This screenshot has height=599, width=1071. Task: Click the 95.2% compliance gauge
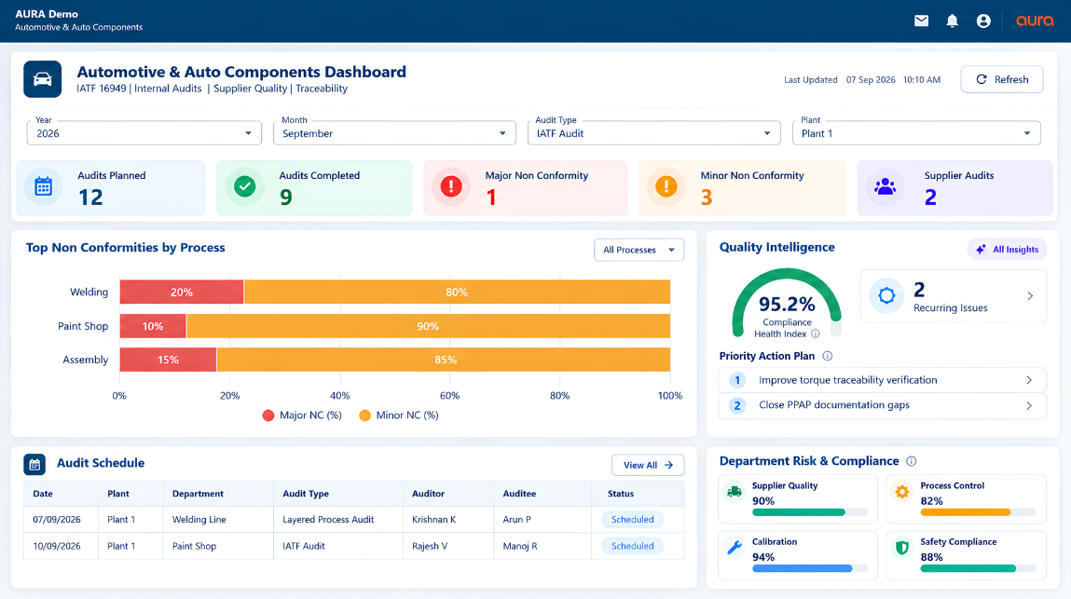pos(787,304)
